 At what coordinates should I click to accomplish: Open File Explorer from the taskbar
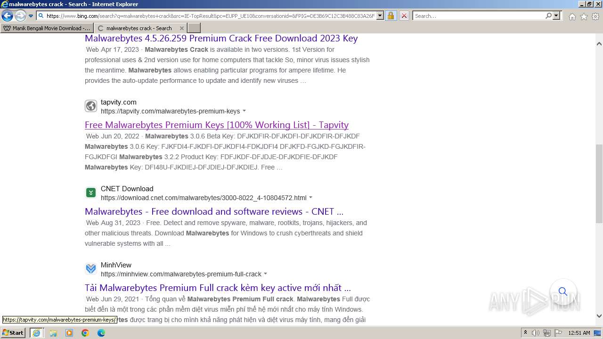pos(53,333)
